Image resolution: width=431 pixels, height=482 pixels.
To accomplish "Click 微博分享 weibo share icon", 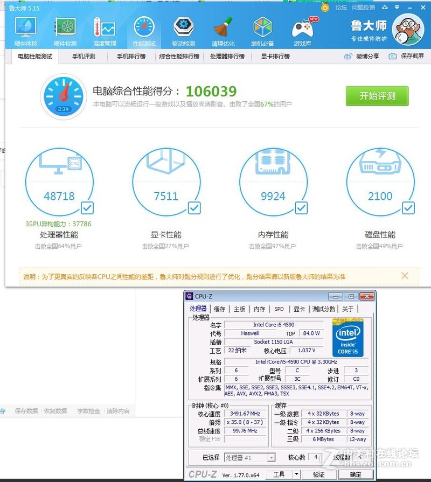I will [347, 56].
